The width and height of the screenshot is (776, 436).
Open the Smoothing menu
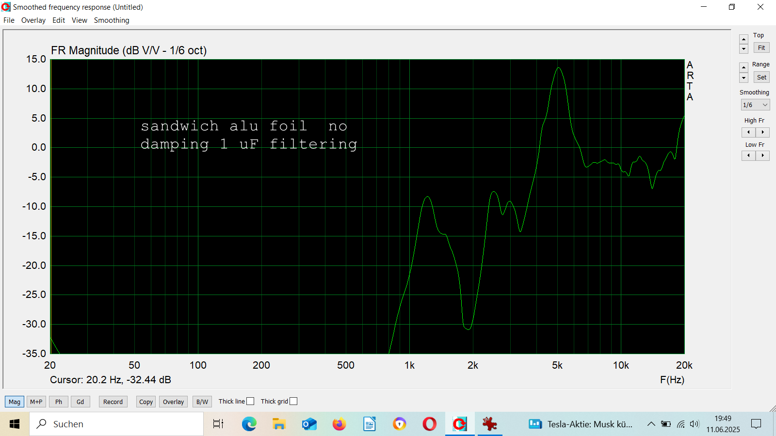[x=112, y=20]
